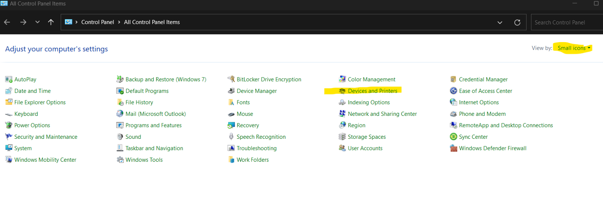Open the Internet Options link
Viewport: 603px width, 208px height.
479,102
